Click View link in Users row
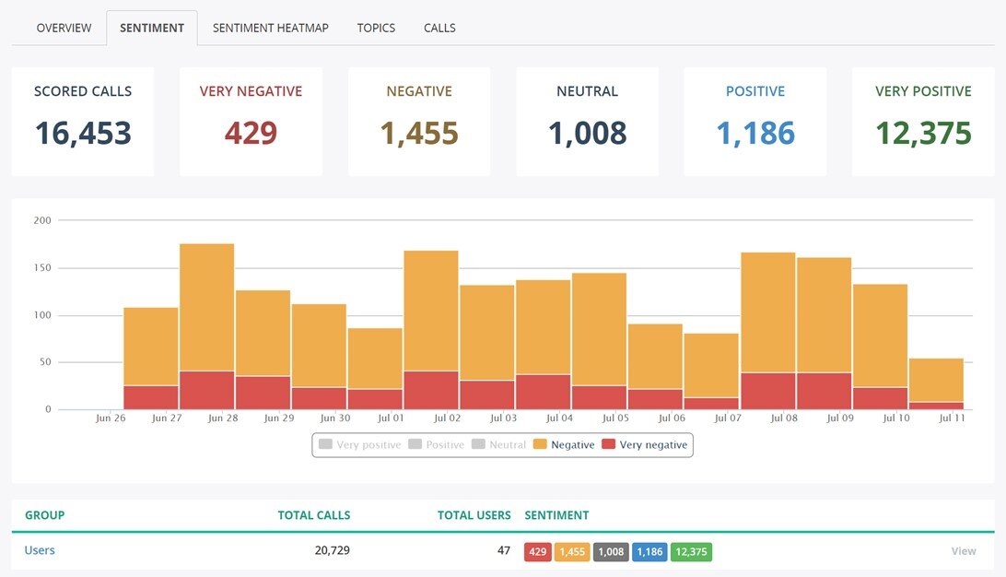 (963, 551)
